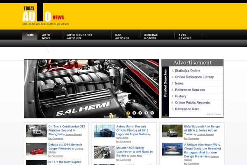Image resolution: width=247 pixels, height=165 pixels.
Task: Open No Comment link under Aston Martin article
Action: pyautogui.click(x=123, y=142)
